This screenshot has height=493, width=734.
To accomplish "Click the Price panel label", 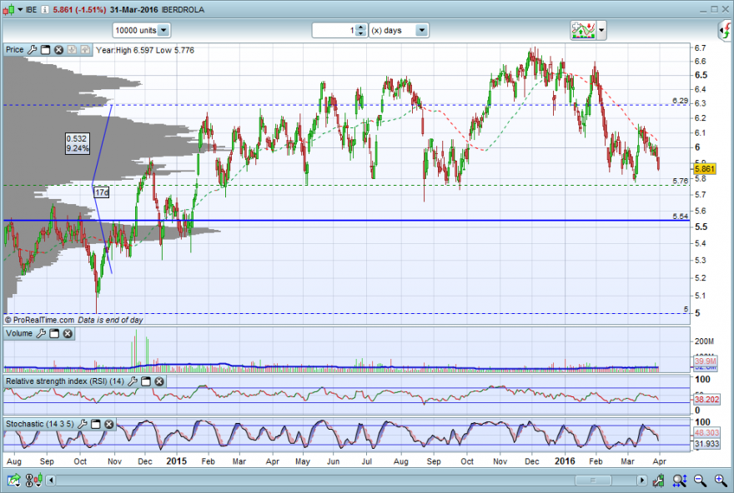I will tap(14, 49).
